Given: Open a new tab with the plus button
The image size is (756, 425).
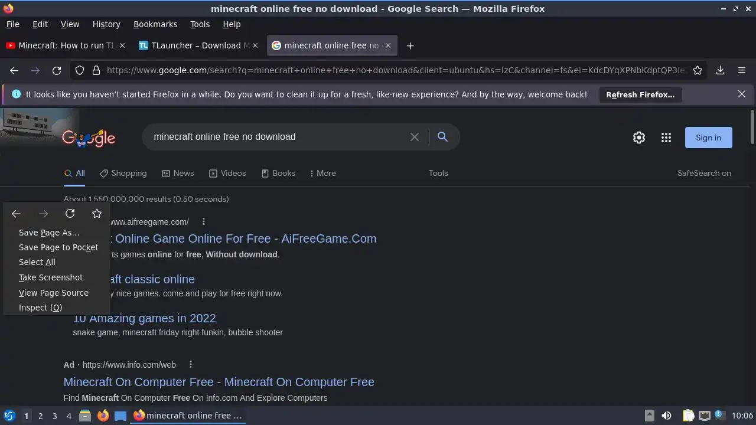Looking at the screenshot, I should pyautogui.click(x=410, y=45).
